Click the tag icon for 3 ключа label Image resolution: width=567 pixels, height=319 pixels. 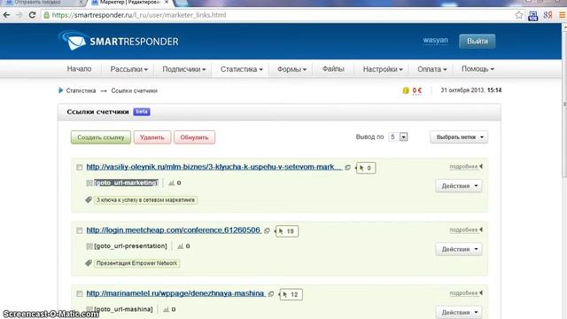click(x=89, y=199)
